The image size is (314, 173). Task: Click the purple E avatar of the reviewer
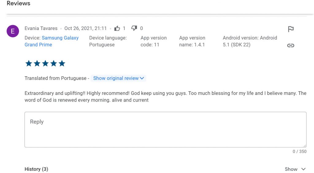click(x=13, y=31)
